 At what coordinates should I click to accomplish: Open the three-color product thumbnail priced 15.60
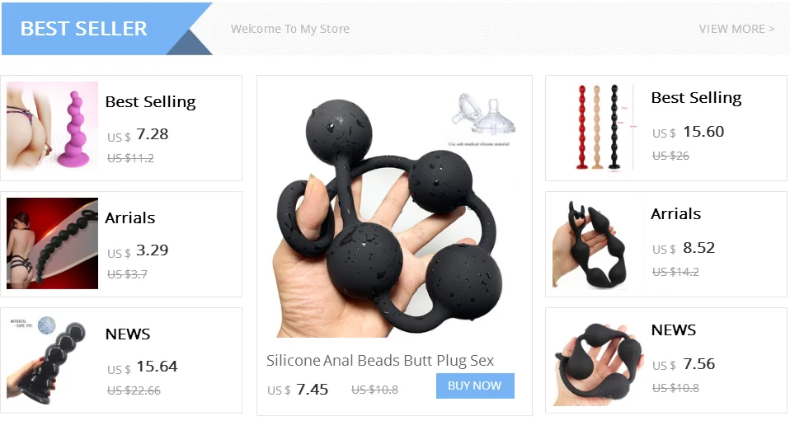[x=599, y=127]
